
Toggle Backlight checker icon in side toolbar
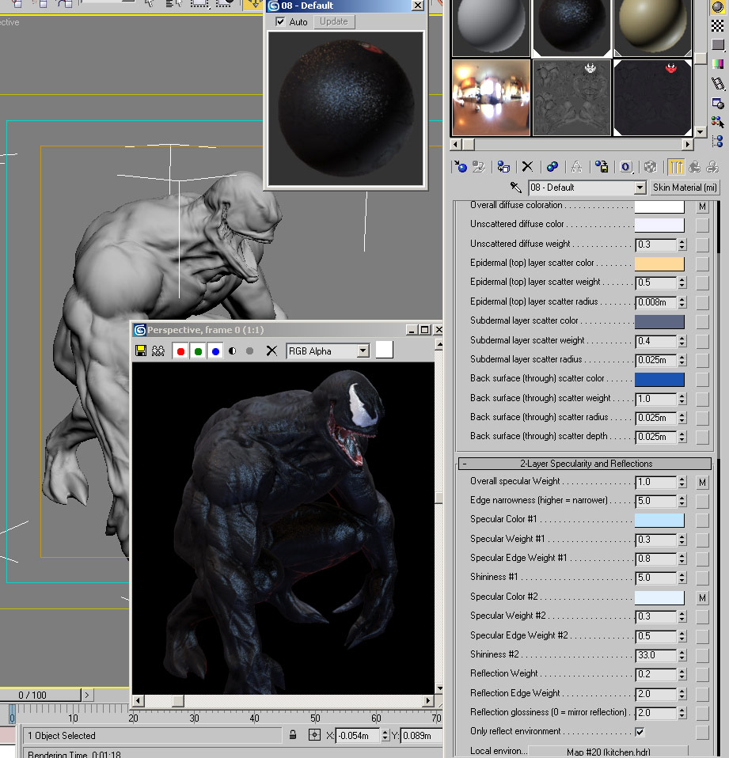(718, 25)
